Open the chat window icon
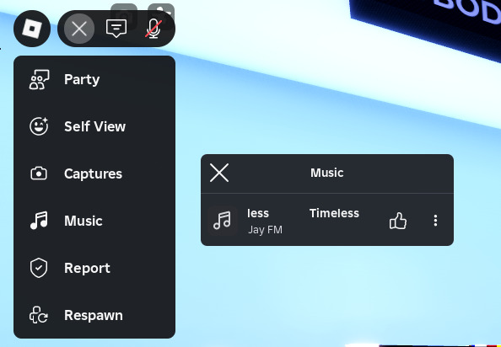The height and width of the screenshot is (347, 501). pyautogui.click(x=116, y=29)
